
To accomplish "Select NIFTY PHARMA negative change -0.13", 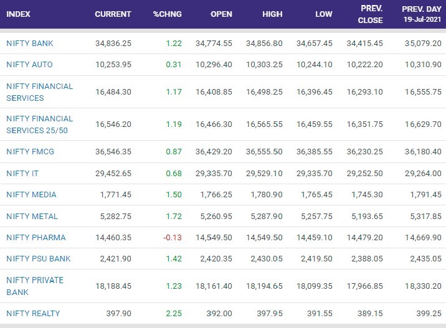I will coord(173,238).
